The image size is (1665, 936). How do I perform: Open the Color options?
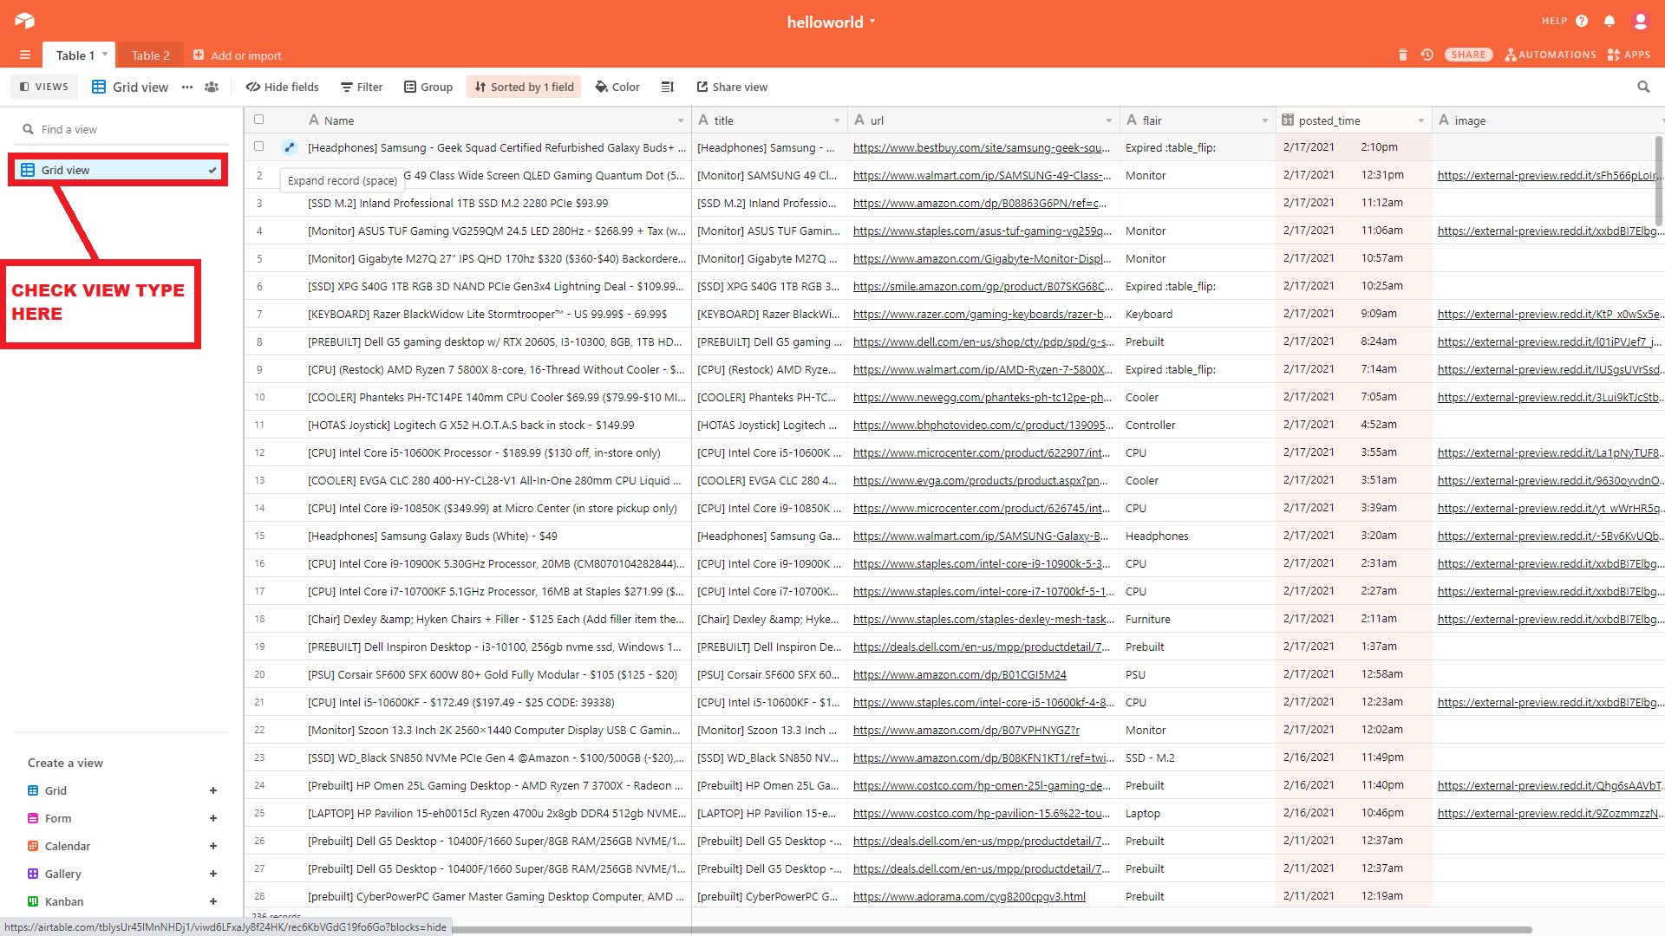[x=617, y=87]
